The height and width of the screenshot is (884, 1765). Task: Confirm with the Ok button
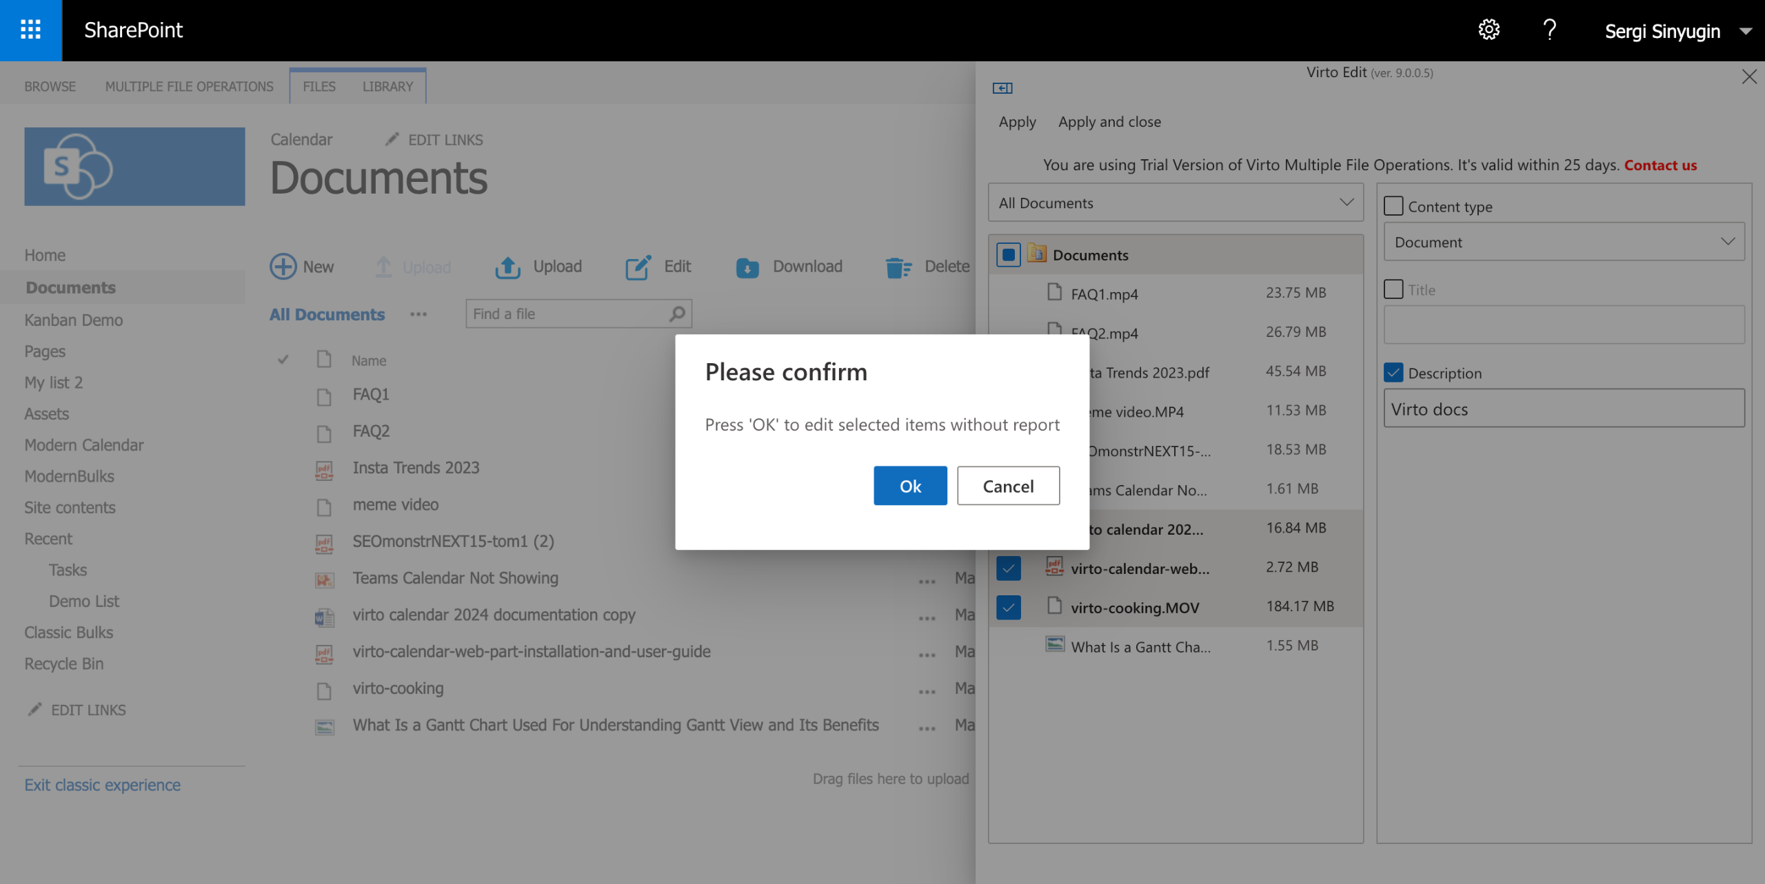coord(909,486)
